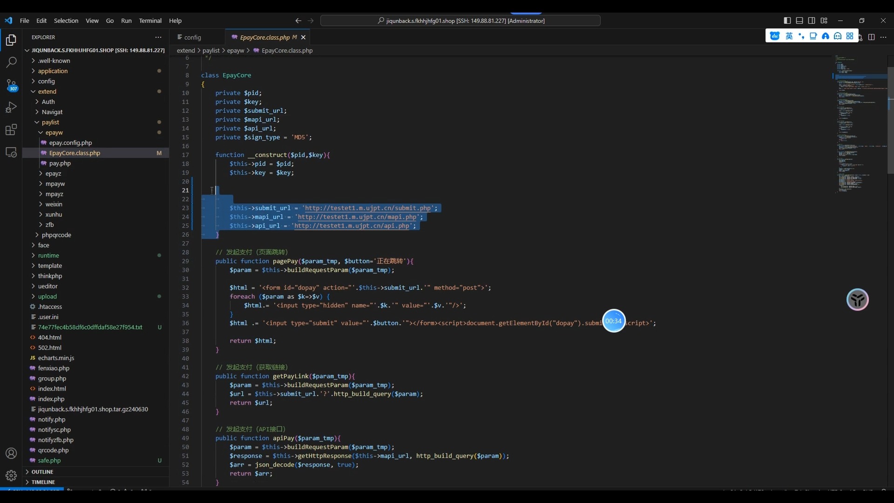The image size is (894, 503).
Task: Open the Remote Explorer view
Action: pos(11,152)
